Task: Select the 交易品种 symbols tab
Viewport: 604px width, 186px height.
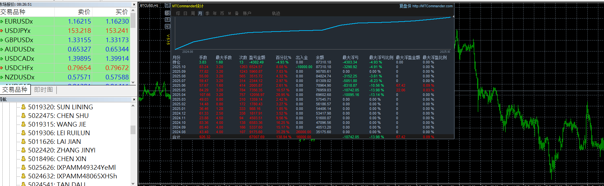Action: pos(15,90)
